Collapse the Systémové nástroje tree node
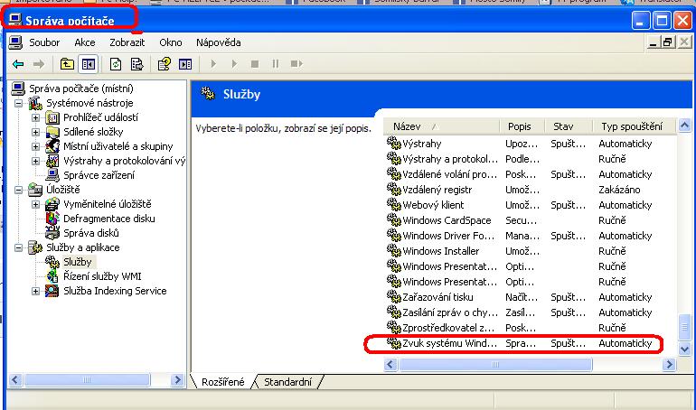Screen dimensions: 696x410 18,103
